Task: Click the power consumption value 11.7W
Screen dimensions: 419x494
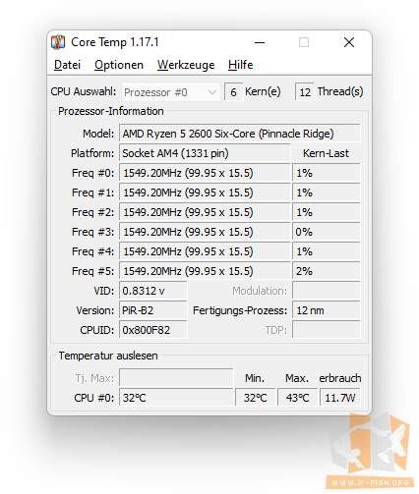Action: tap(340, 398)
